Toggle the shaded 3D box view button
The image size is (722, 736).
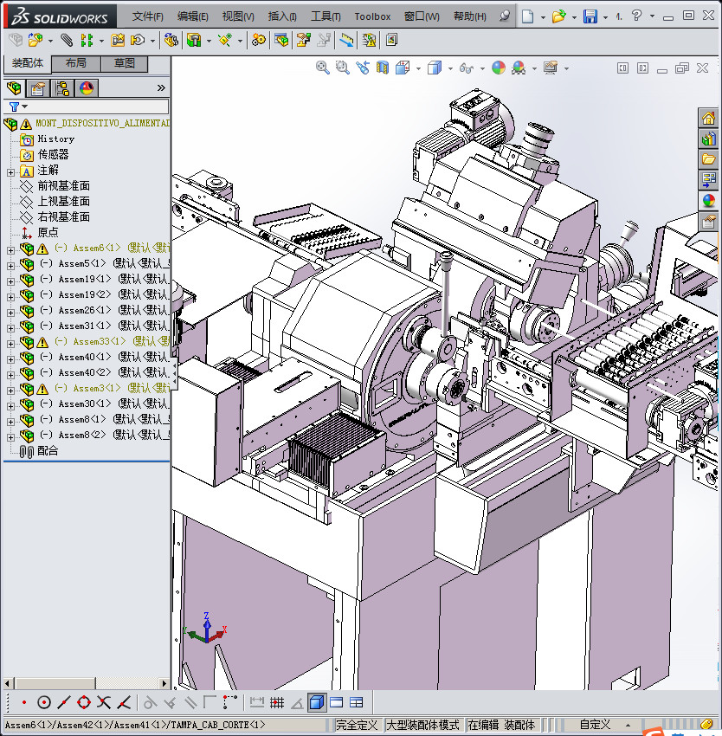[x=316, y=702]
